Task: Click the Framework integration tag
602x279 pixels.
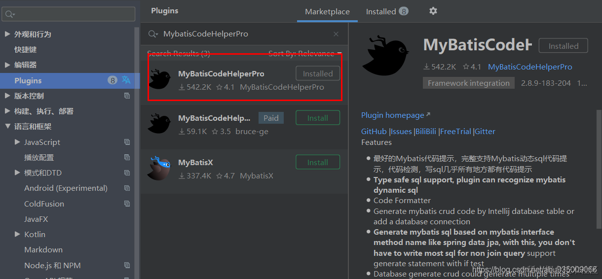Action: (x=468, y=83)
